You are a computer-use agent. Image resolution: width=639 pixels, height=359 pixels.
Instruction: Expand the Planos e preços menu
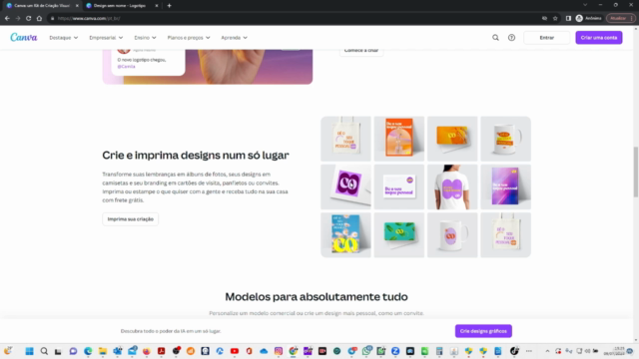tap(189, 38)
